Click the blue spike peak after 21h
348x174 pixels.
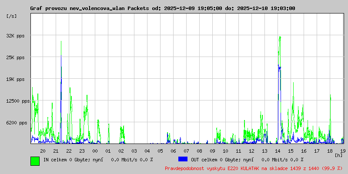click(61, 56)
